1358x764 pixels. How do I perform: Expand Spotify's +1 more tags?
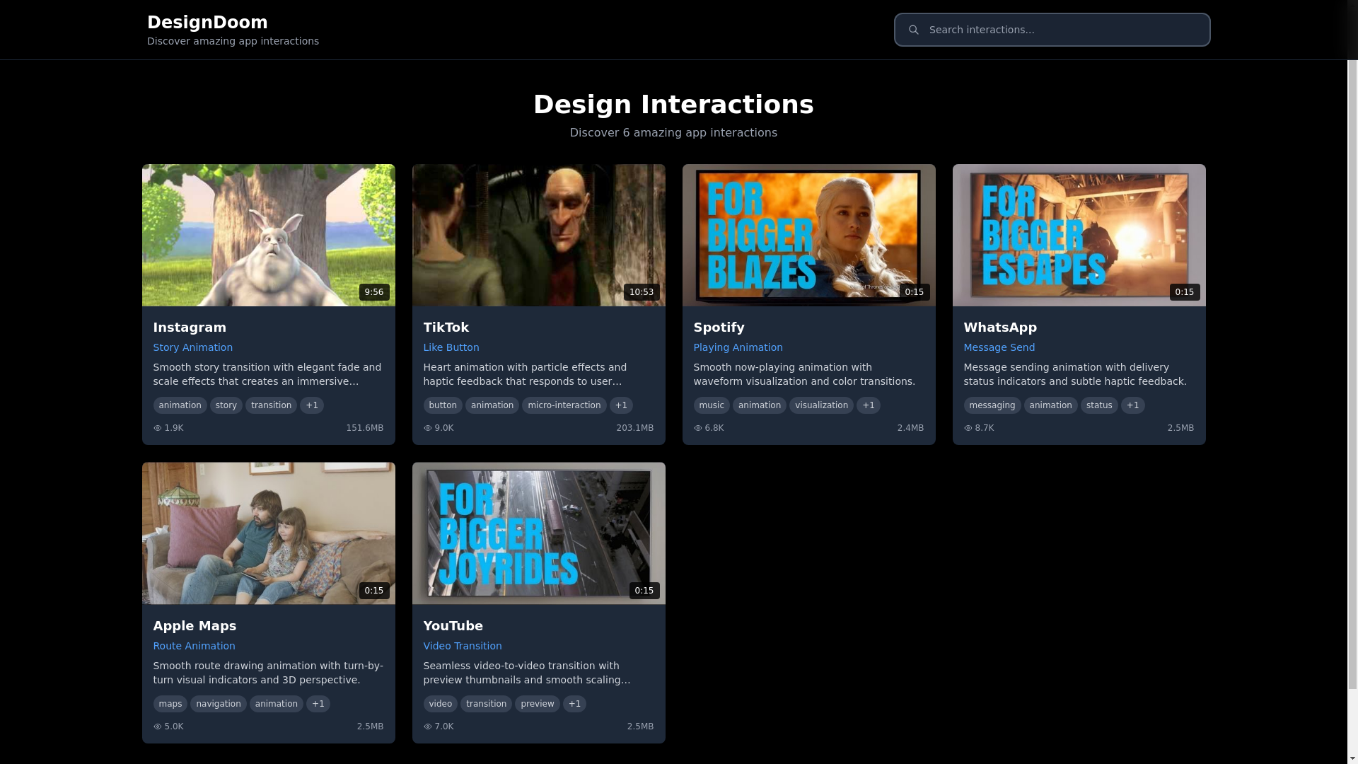869,405
